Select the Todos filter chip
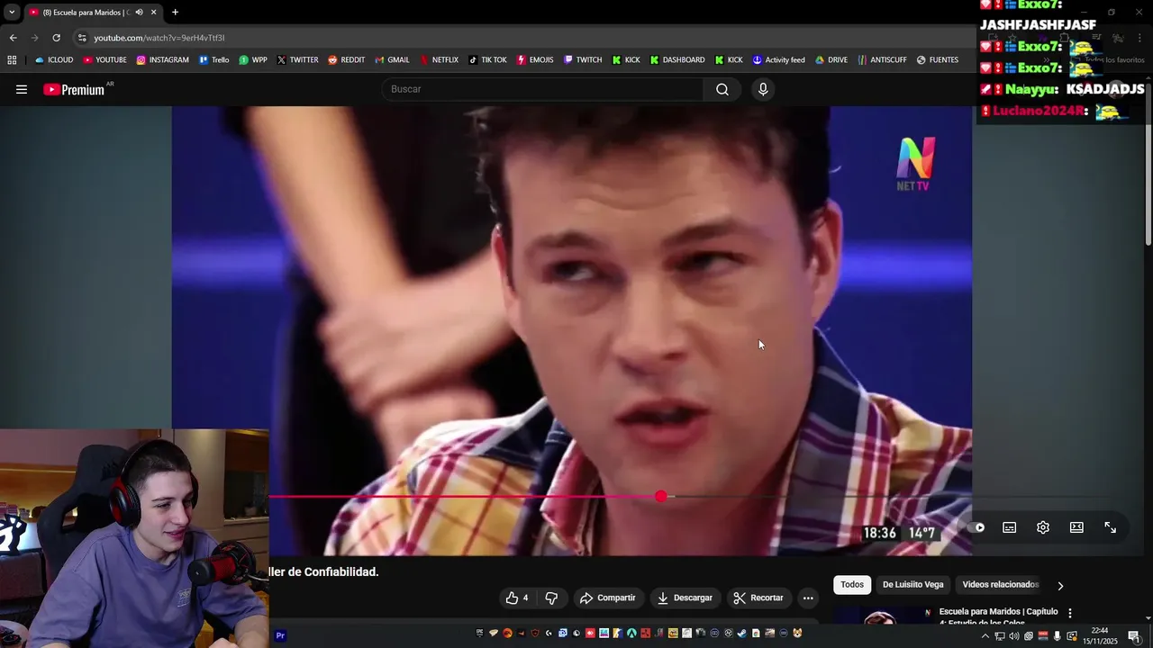 (852, 585)
